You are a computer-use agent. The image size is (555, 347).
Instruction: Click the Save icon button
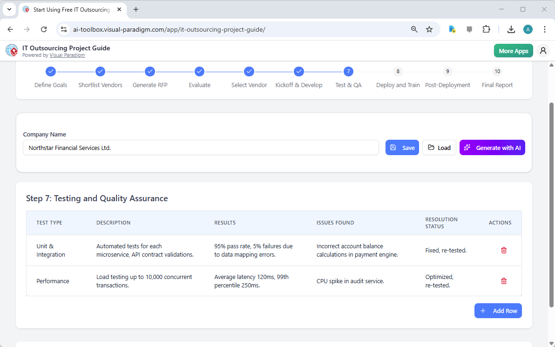pyautogui.click(x=393, y=147)
